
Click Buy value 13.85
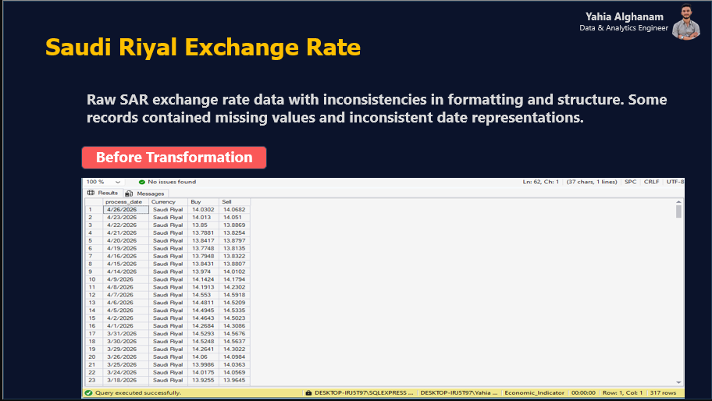203,225
